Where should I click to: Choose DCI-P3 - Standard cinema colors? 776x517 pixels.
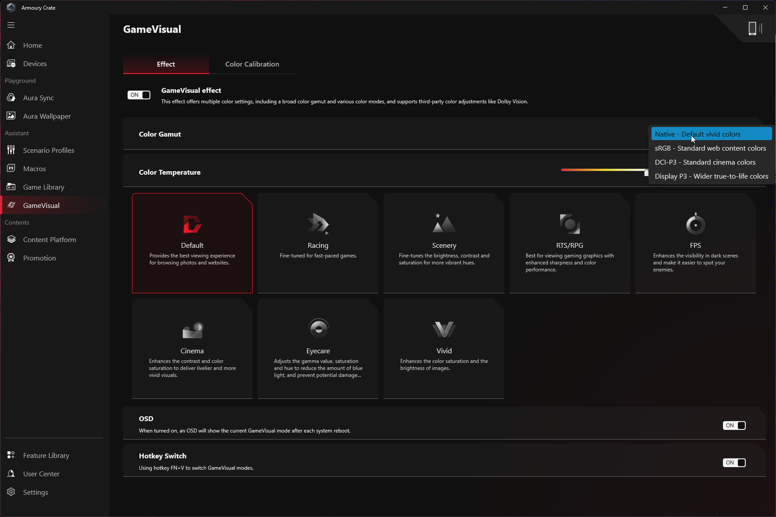[x=712, y=162]
